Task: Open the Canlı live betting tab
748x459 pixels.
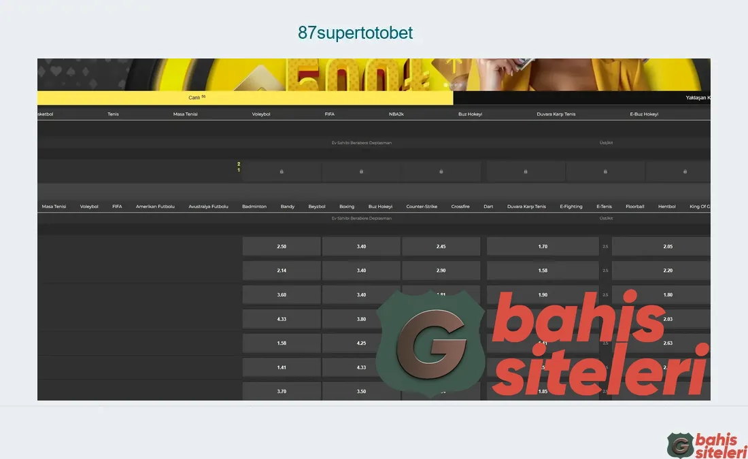Action: point(194,97)
